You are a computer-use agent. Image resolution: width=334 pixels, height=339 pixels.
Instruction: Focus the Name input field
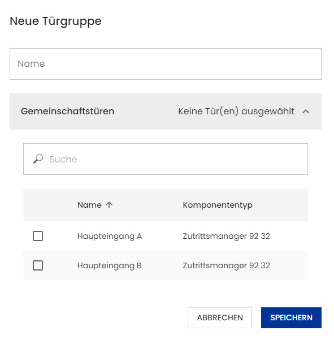(166, 64)
